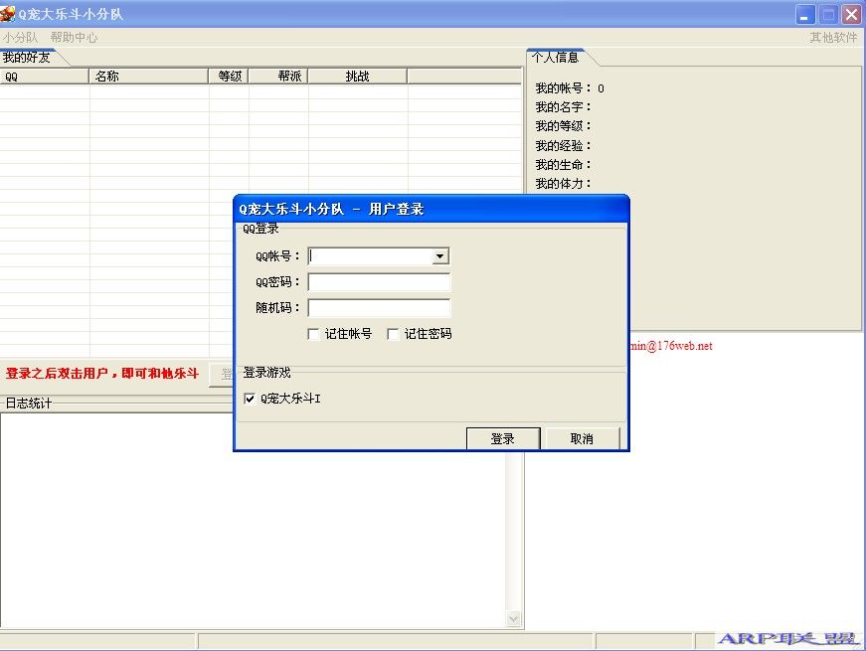Sort by the 挑战 column header
The image size is (866, 651).
tap(357, 77)
